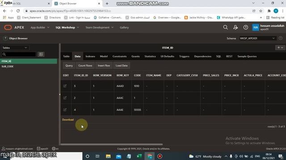Open the help question mark icon
The height and width of the screenshot is (160, 286).
point(246,28)
